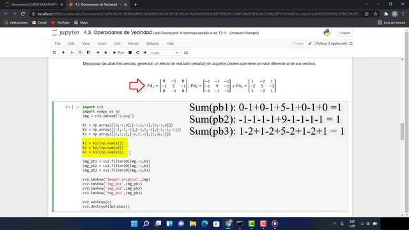409x230 pixels.
Task: Open File Explorer from the taskbar
Action: 193,224
